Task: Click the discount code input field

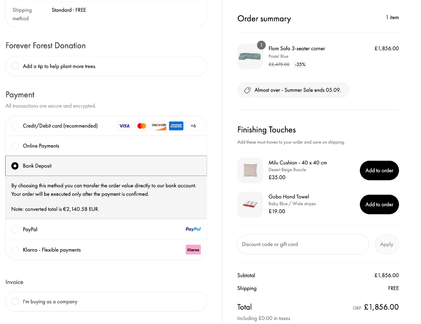Action: click(303, 244)
